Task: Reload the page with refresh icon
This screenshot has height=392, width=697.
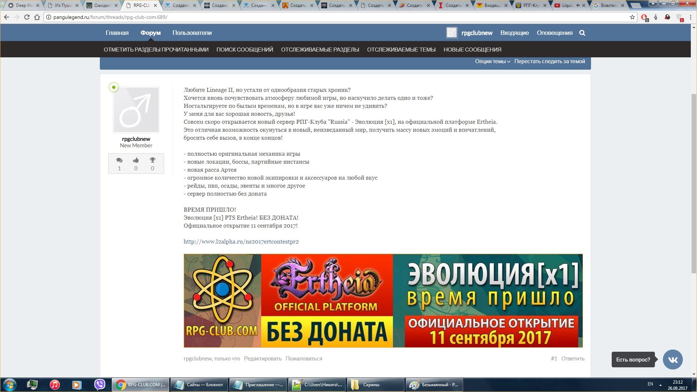Action: tap(27, 17)
